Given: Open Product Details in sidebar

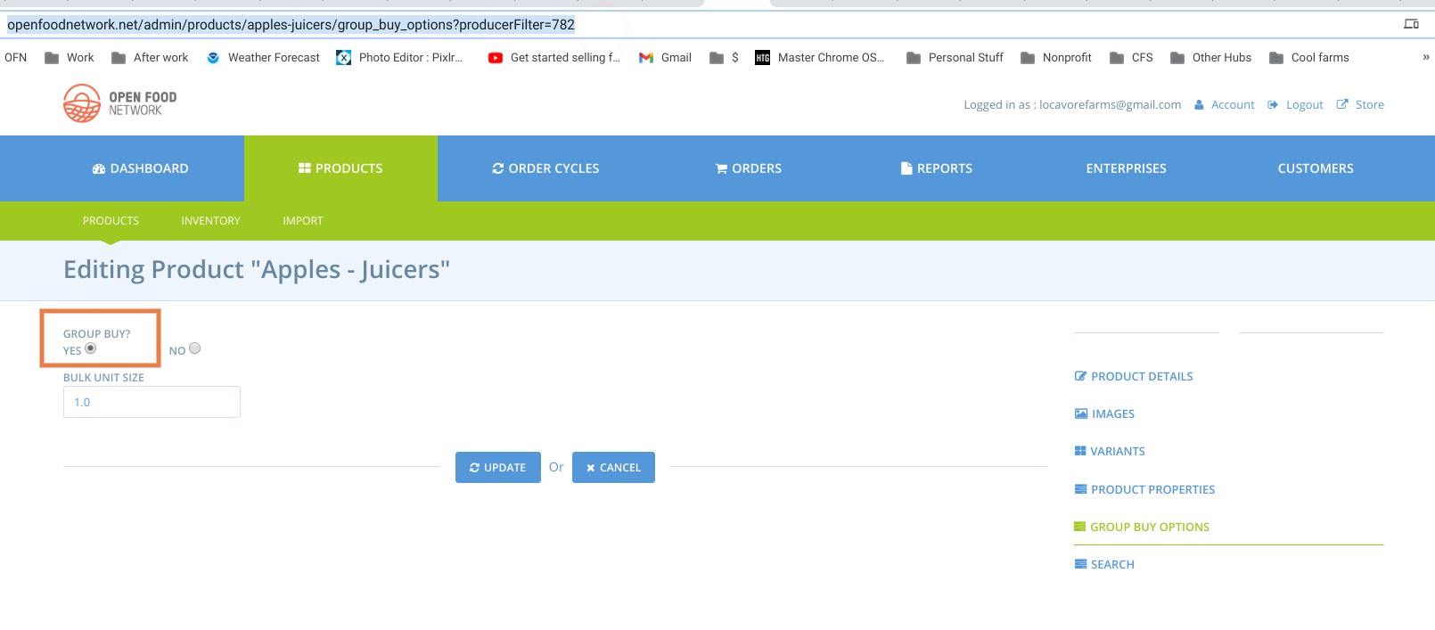Looking at the screenshot, I should [1134, 377].
